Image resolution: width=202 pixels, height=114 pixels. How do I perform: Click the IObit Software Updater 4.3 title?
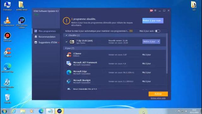(x=46, y=11)
